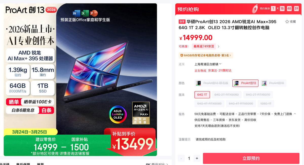Collapse the 服务 services list chevron

coord(295,114)
